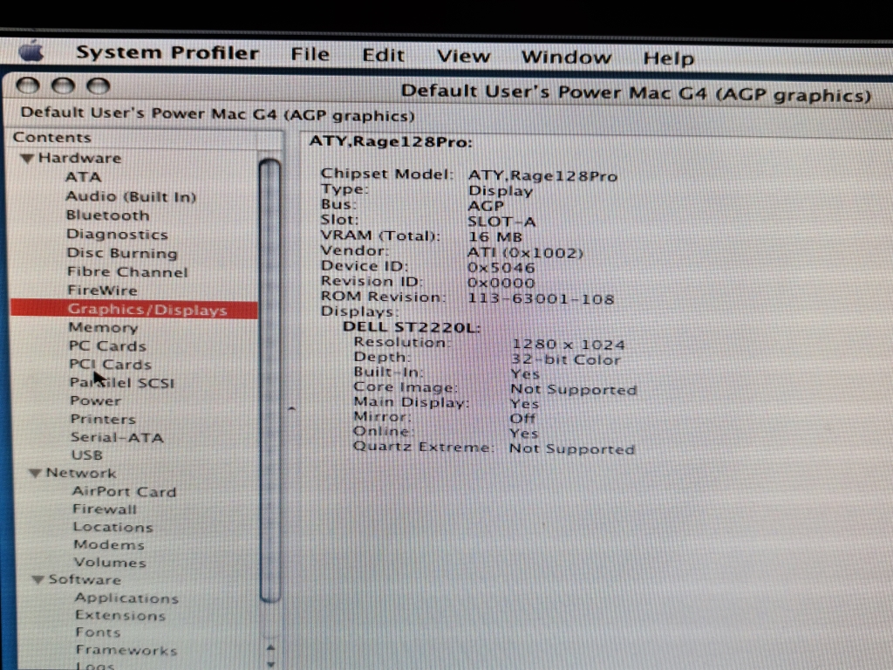Collapse the Network disclosure triangle
Screen dimensions: 893x670
[x=35, y=474]
